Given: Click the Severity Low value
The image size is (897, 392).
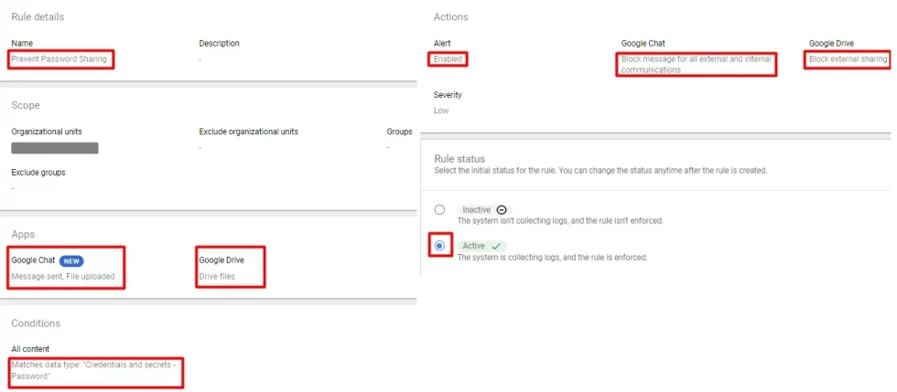Looking at the screenshot, I should click(441, 111).
